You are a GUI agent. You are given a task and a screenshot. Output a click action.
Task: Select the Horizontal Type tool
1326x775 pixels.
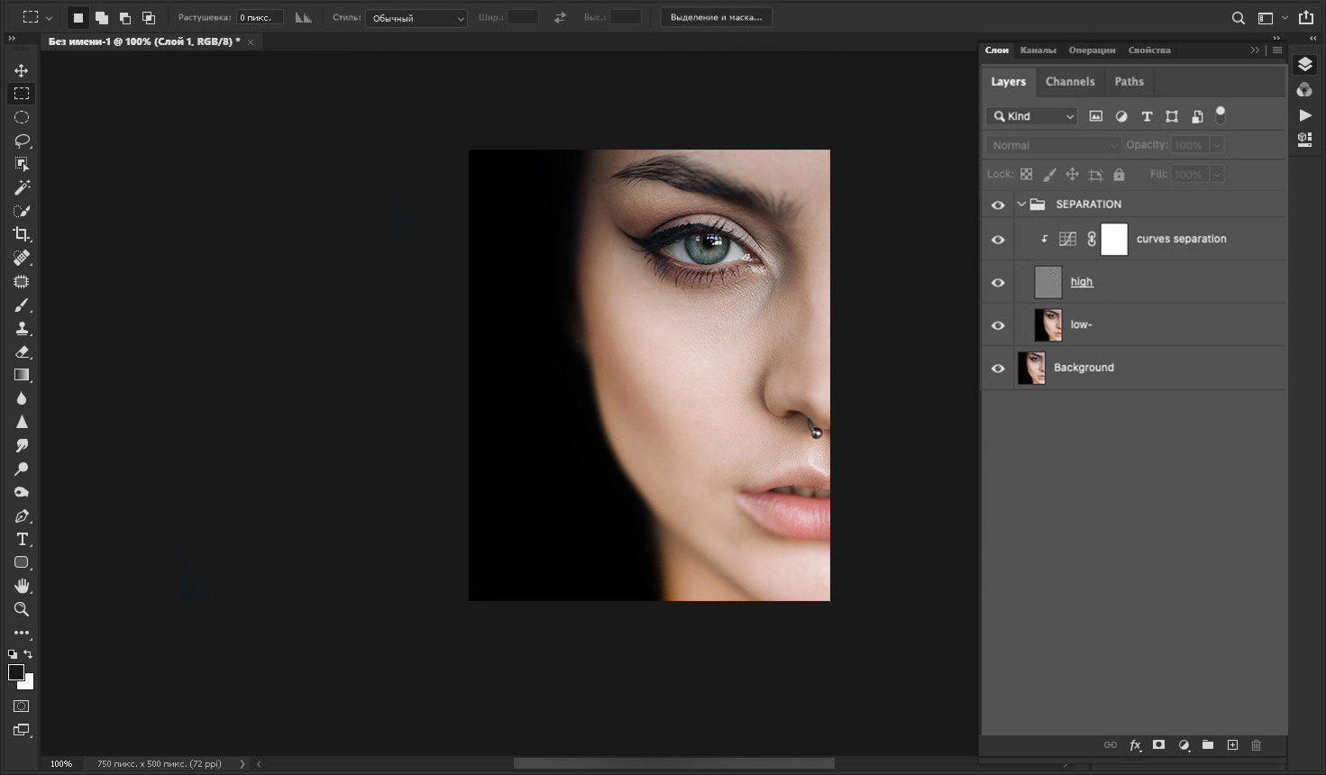21,538
